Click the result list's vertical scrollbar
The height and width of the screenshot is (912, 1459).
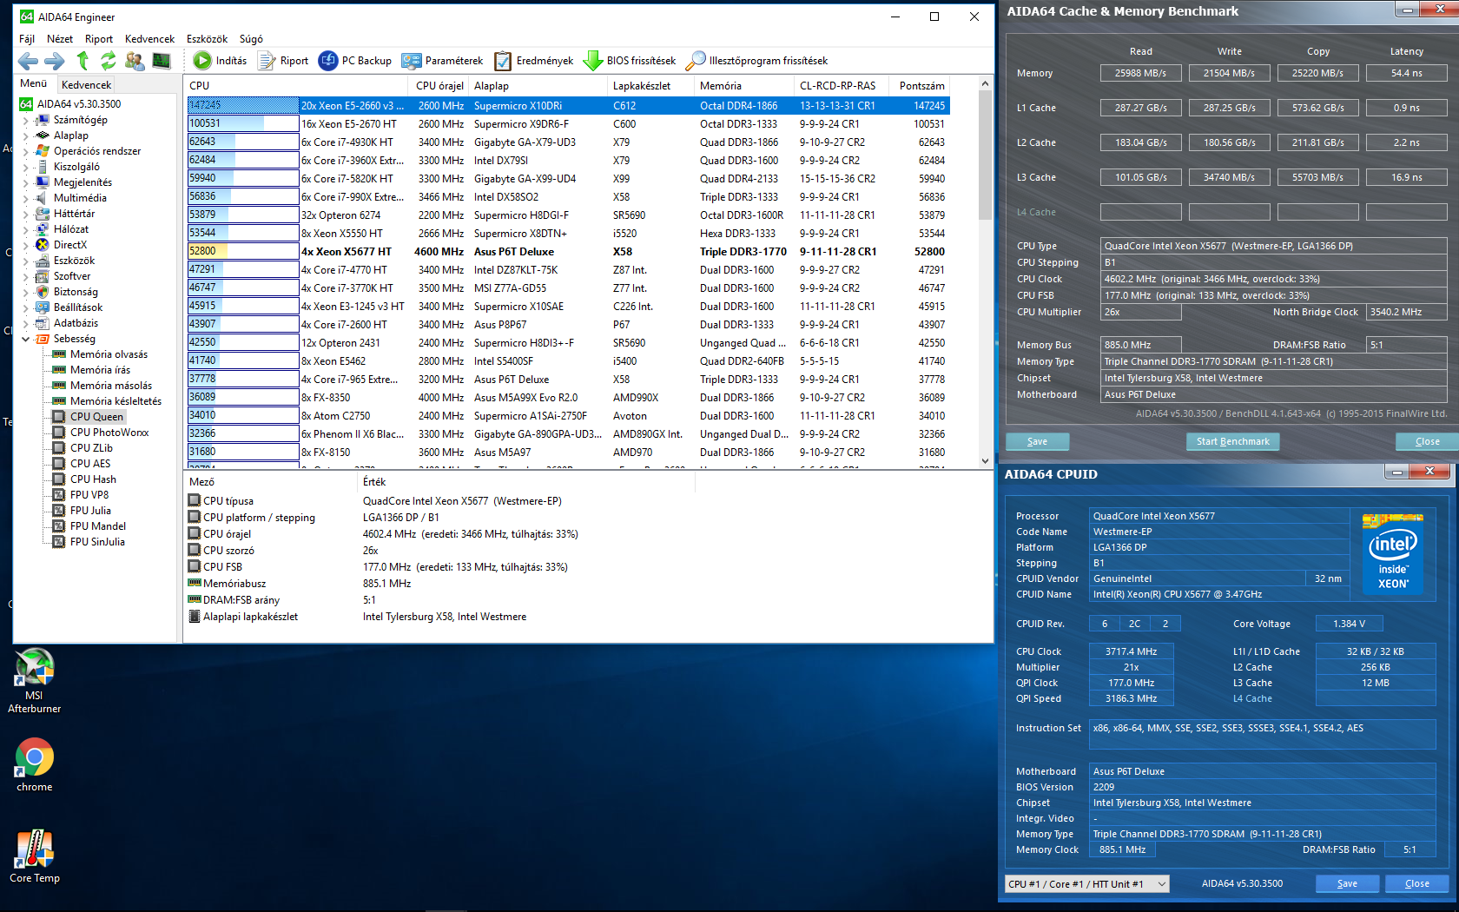(985, 272)
